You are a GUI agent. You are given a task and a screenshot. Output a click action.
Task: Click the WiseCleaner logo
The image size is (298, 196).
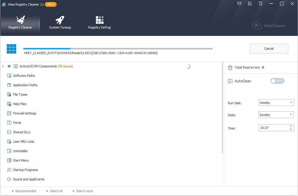269,26
